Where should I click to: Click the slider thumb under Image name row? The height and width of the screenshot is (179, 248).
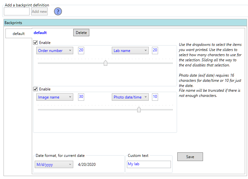[x=139, y=109]
